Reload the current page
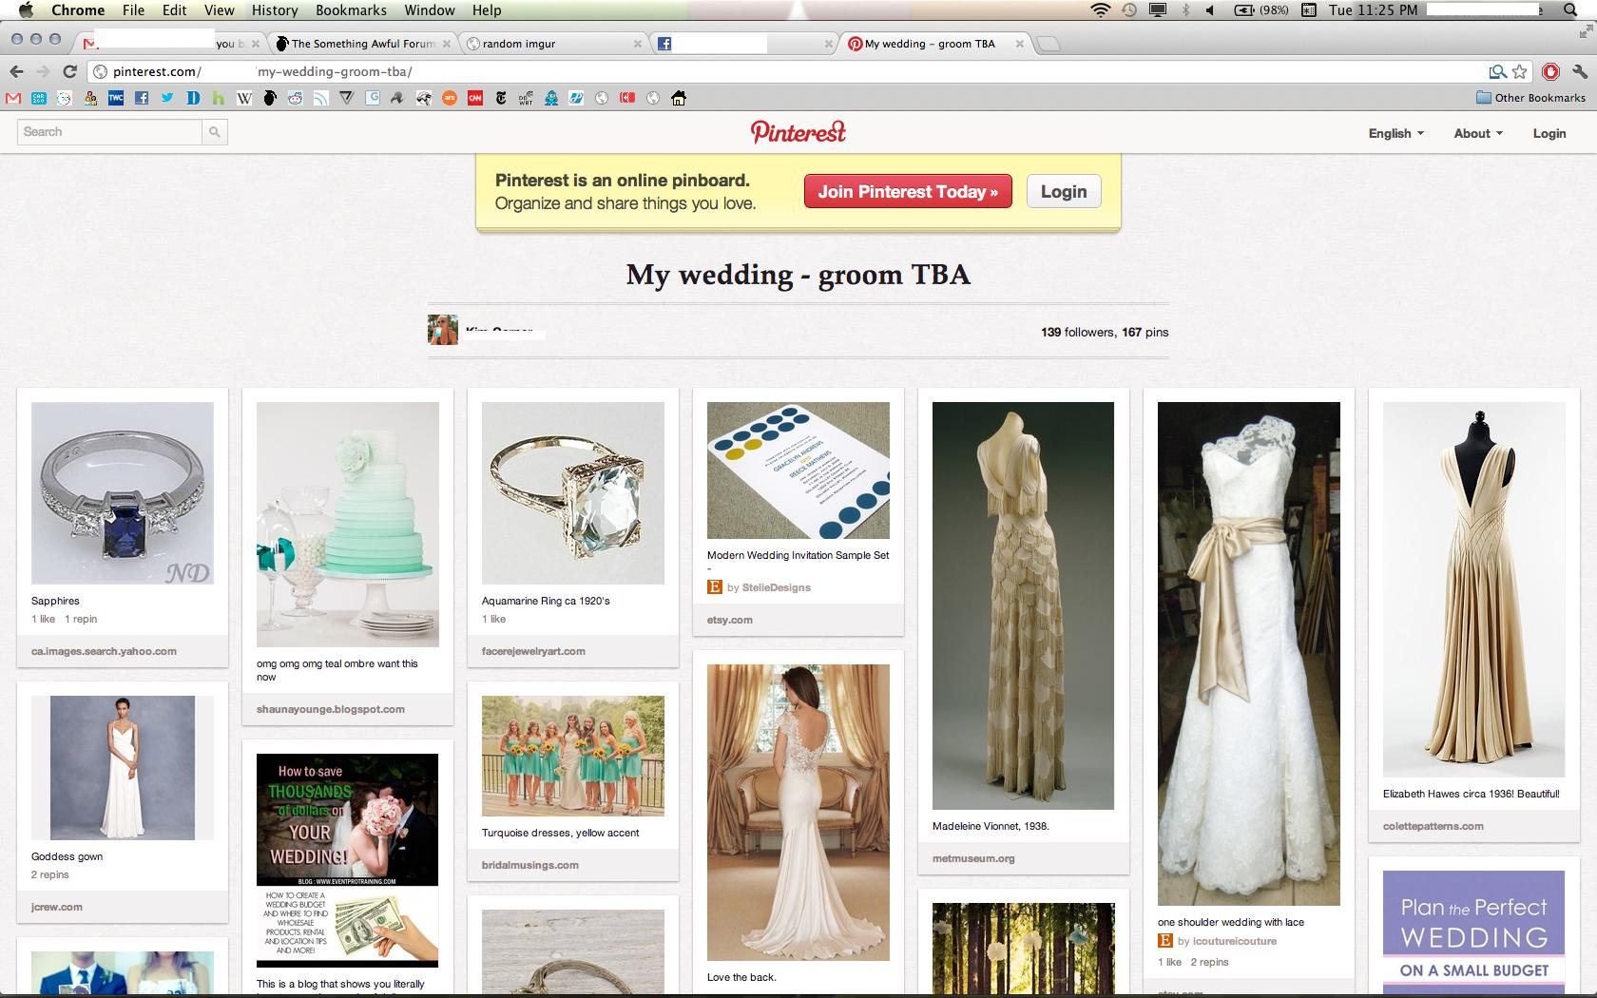Viewport: 1597px width, 998px height. click(x=69, y=71)
